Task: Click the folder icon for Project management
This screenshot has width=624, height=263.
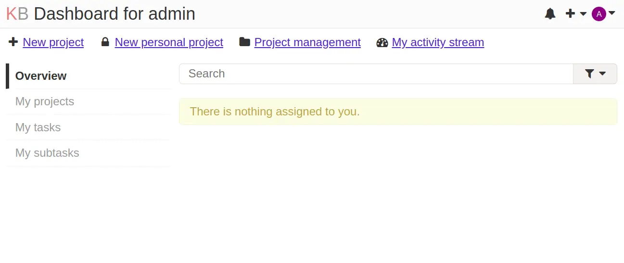Action: coord(244,42)
